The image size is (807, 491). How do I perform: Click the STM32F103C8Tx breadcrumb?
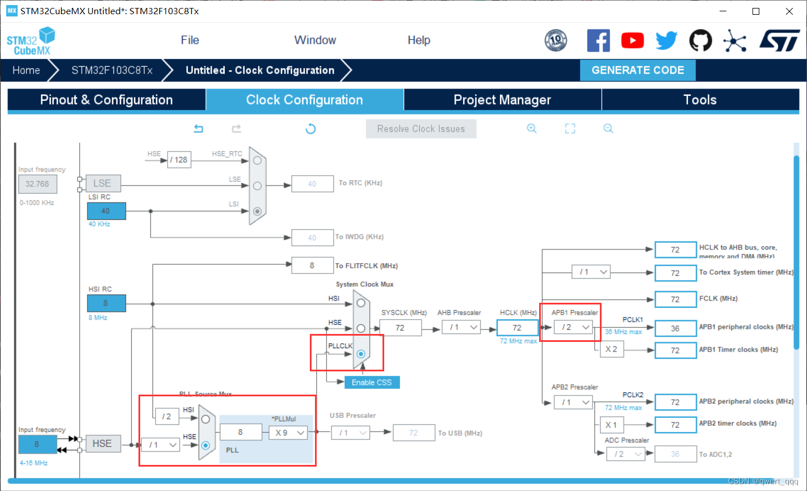click(112, 70)
